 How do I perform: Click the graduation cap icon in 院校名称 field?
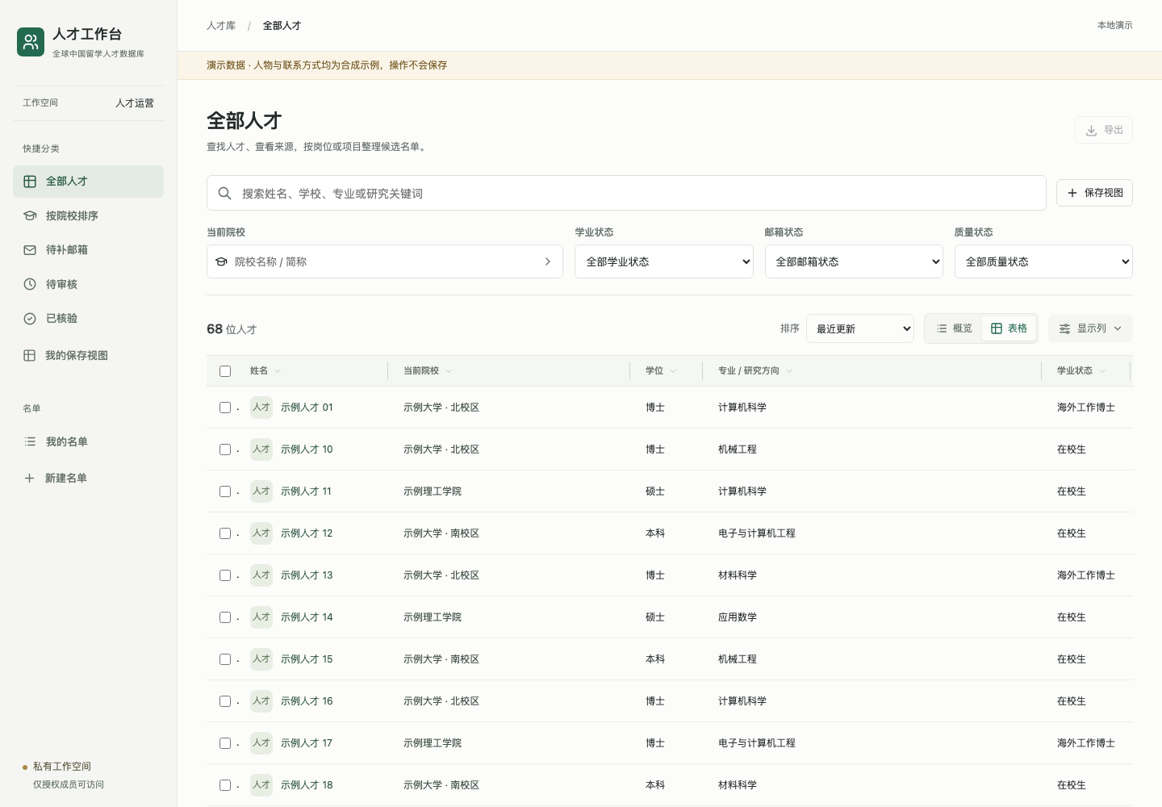221,261
